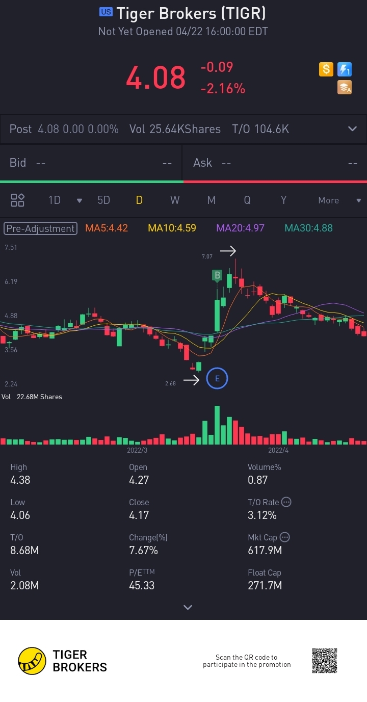Tap the Change(%) 7.67% stat
Screen dimensions: 367x702
(x=148, y=544)
